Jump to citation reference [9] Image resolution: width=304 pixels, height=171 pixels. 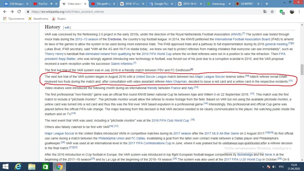191,69
